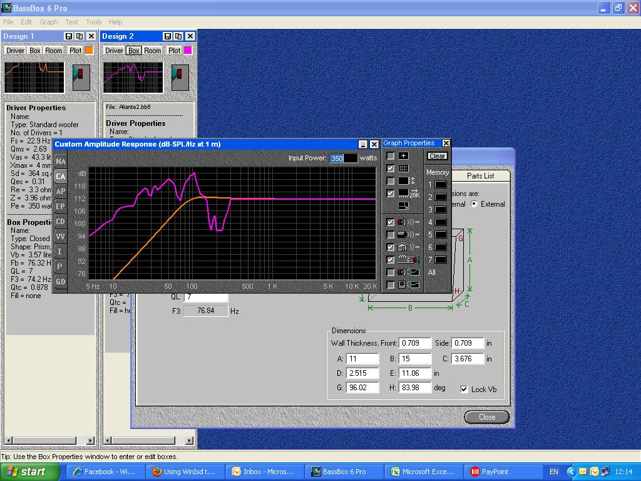Select the EP graph tab
Viewport: 641px width, 481px height.
click(61, 207)
